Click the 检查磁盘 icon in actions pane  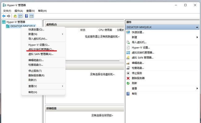click(128, 68)
